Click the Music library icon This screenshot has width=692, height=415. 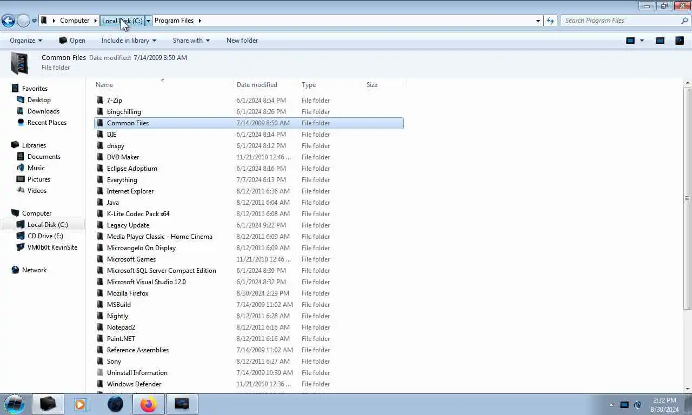(21, 168)
